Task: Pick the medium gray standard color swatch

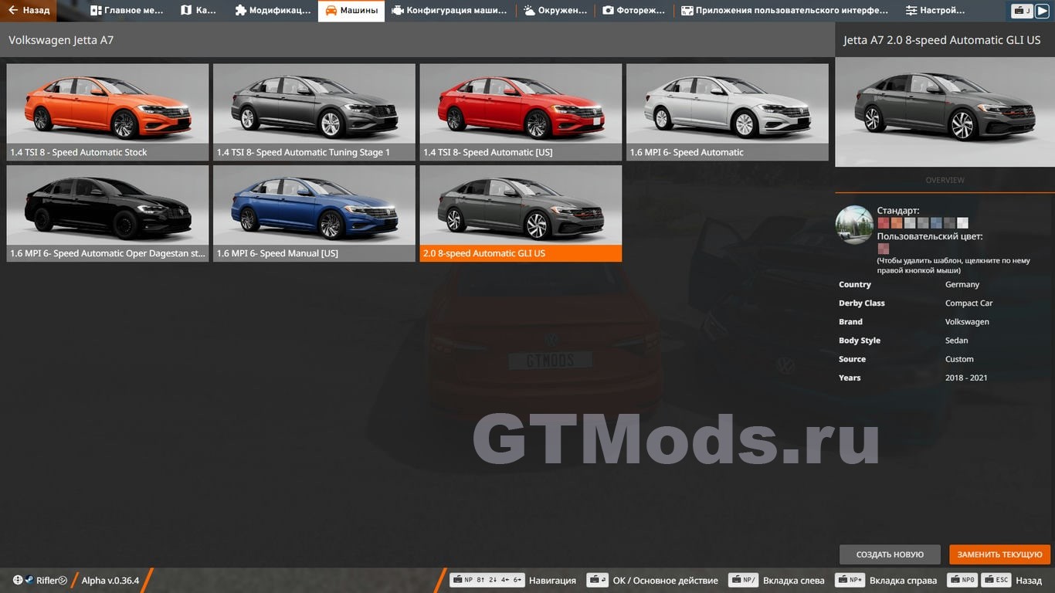Action: point(923,223)
